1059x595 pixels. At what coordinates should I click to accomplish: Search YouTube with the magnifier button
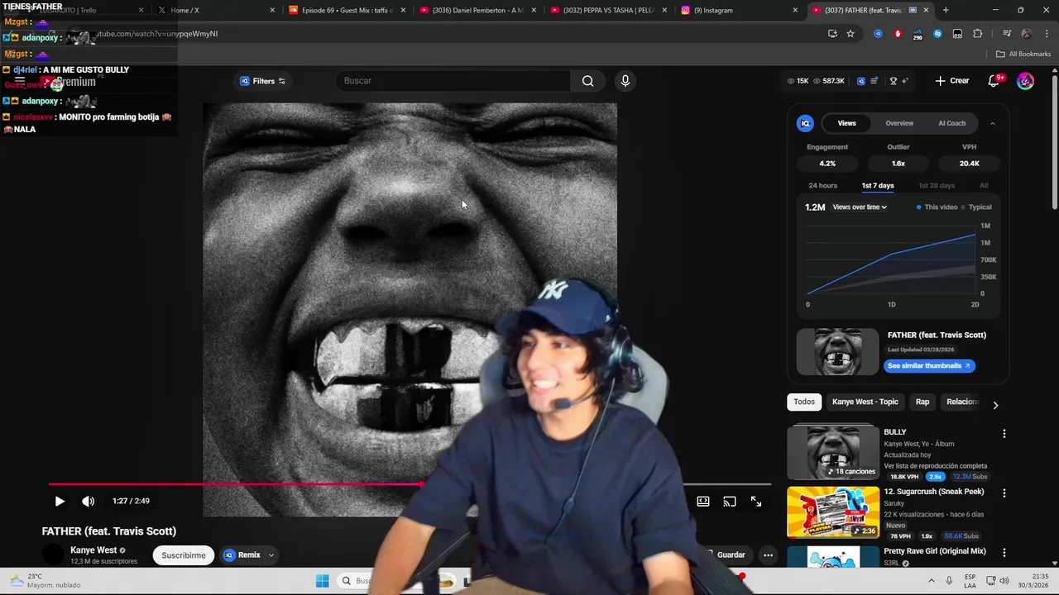pos(587,81)
